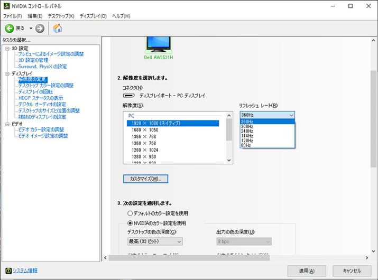The height and width of the screenshot is (280, 378).
Task: Open Surround, PhysX の設定 page
Action: tap(42, 67)
